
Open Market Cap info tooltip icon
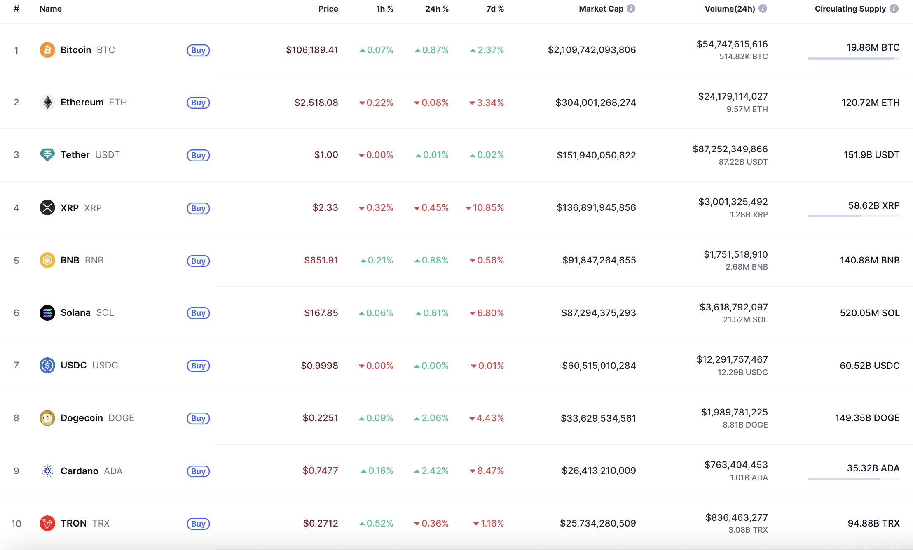tap(631, 9)
